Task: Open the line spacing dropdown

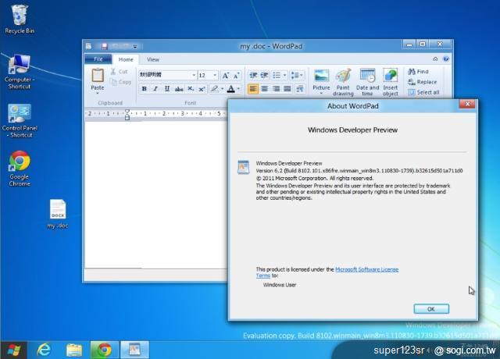Action: point(297,75)
